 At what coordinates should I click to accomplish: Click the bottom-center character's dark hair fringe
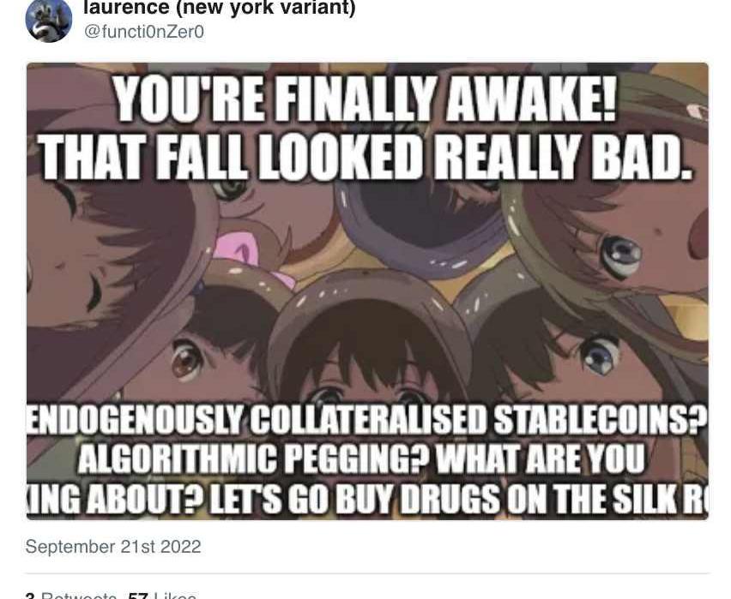coord(368,344)
